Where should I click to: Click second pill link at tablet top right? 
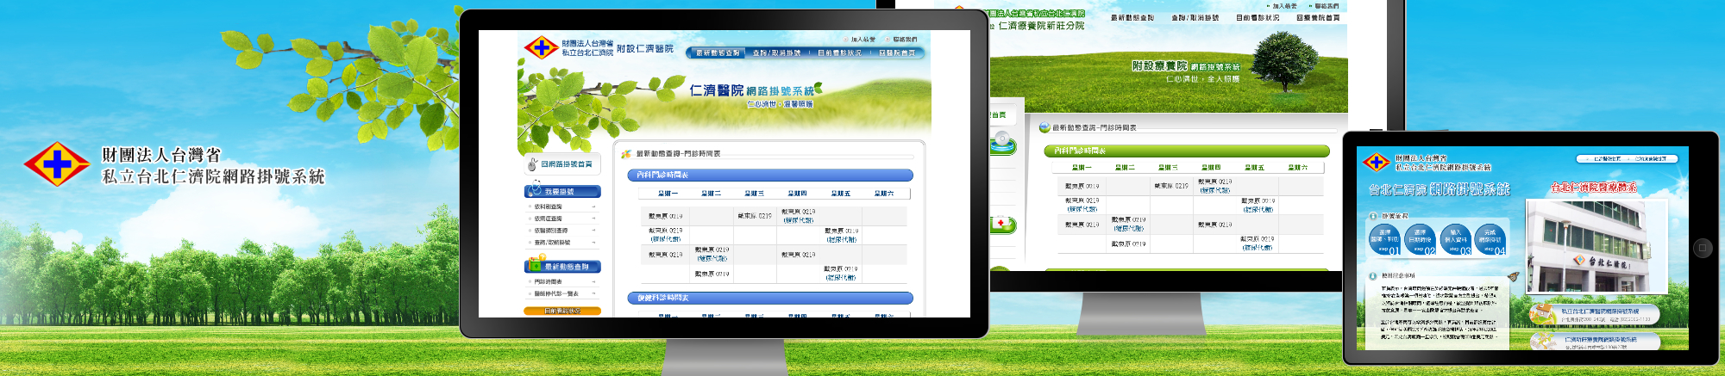click(1651, 159)
